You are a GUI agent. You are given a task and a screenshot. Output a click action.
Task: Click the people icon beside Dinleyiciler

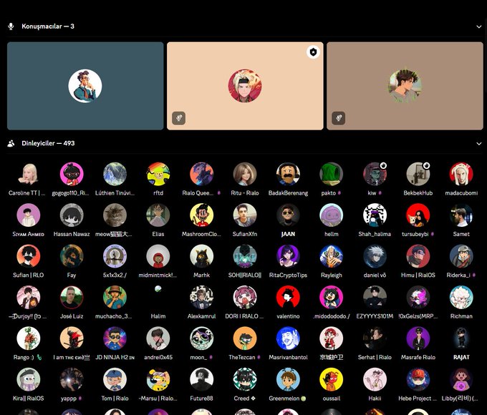(x=11, y=143)
